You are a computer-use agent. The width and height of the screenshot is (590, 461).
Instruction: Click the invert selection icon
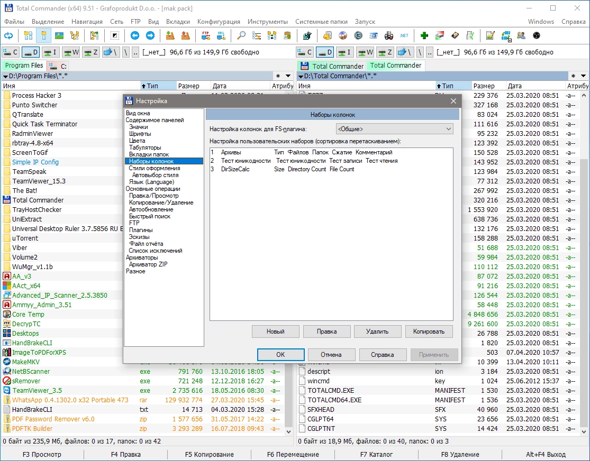click(115, 36)
